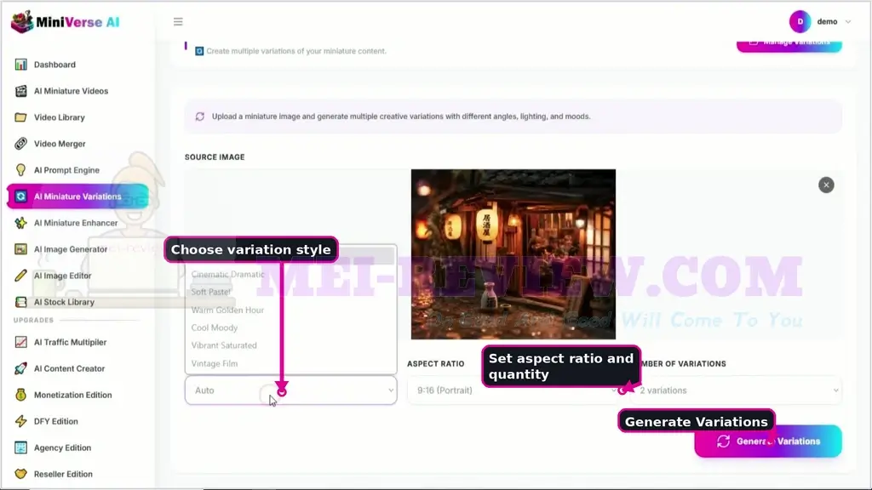This screenshot has height=490, width=872.
Task: Open the 2 variations quantity dropdown
Action: [x=735, y=390]
